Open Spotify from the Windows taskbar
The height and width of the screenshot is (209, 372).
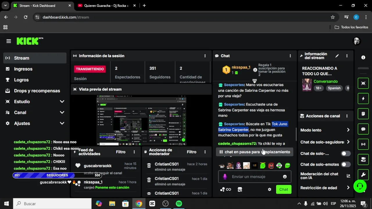[x=179, y=204]
